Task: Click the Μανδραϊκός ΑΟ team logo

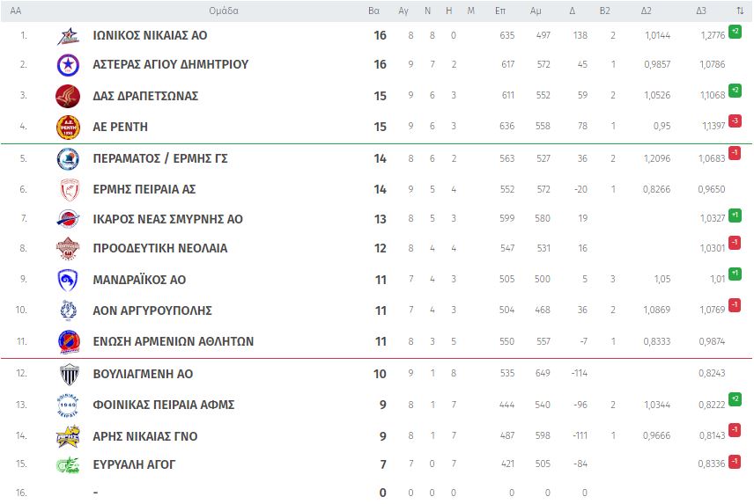Action: pos(68,280)
